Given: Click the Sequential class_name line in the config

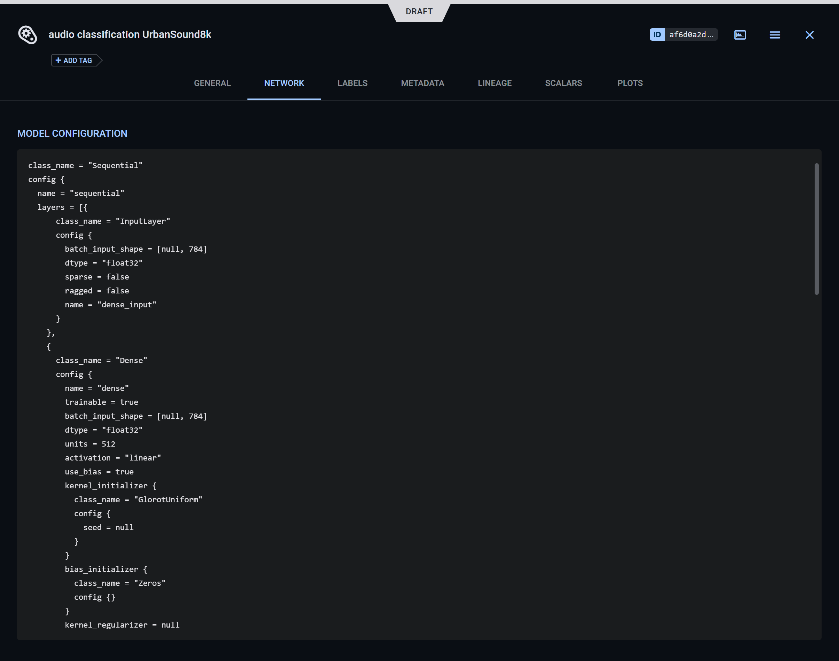Looking at the screenshot, I should pyautogui.click(x=86, y=165).
